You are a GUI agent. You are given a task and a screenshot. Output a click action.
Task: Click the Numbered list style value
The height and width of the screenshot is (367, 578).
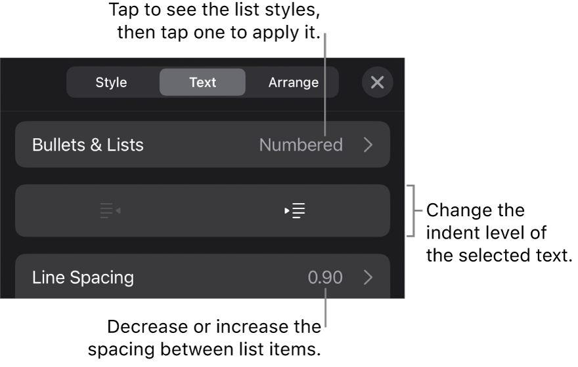pyautogui.click(x=301, y=145)
